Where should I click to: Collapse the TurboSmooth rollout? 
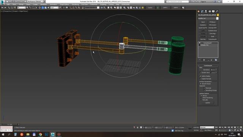[x=208, y=65]
